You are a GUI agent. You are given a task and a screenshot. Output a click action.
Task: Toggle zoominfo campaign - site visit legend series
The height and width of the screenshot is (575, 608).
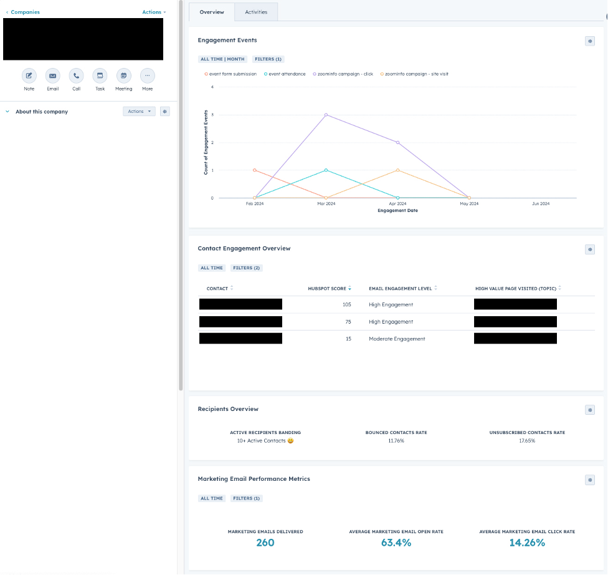click(x=414, y=74)
